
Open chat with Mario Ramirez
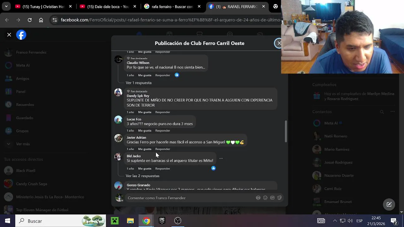coord(337,149)
